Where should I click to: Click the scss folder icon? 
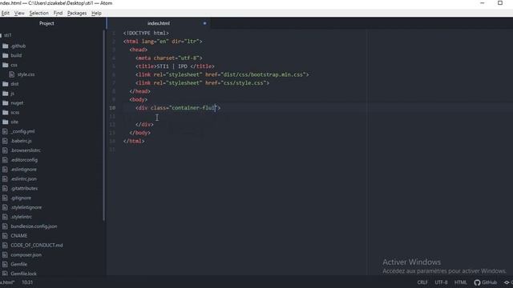coord(6,112)
